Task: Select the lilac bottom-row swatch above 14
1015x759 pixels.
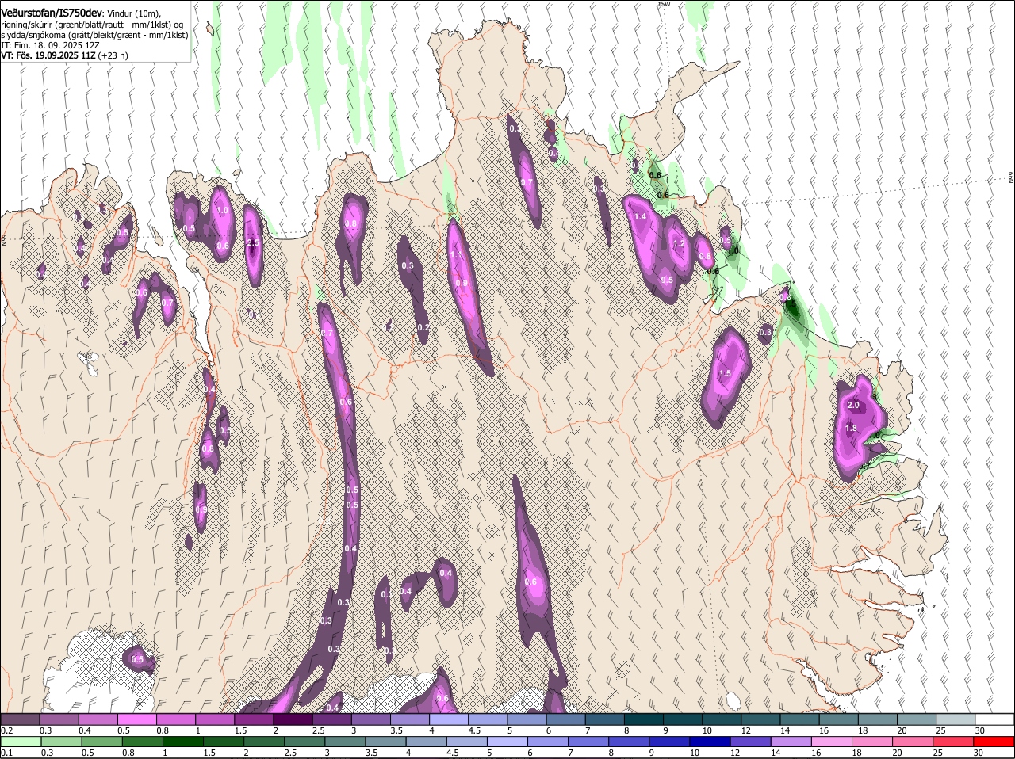Action: 791,742
